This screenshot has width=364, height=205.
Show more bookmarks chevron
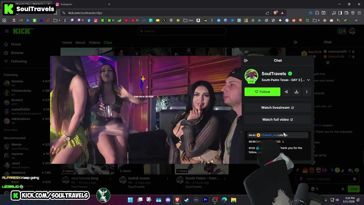pyautogui.click(x=356, y=20)
